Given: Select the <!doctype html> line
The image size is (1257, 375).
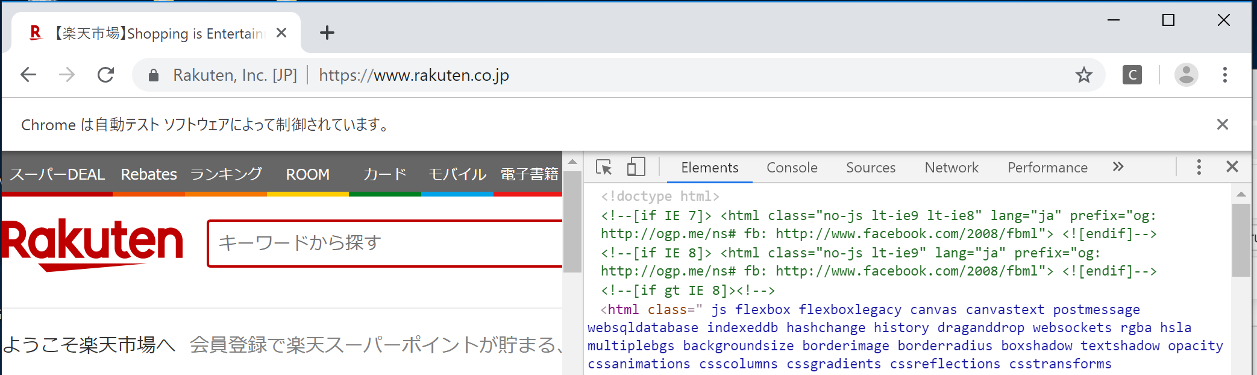Looking at the screenshot, I should 660,196.
